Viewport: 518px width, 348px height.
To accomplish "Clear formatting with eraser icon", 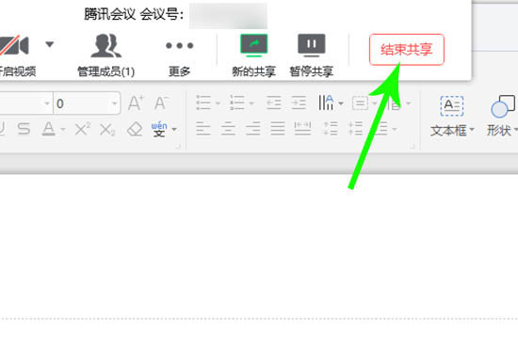I will click(135, 129).
